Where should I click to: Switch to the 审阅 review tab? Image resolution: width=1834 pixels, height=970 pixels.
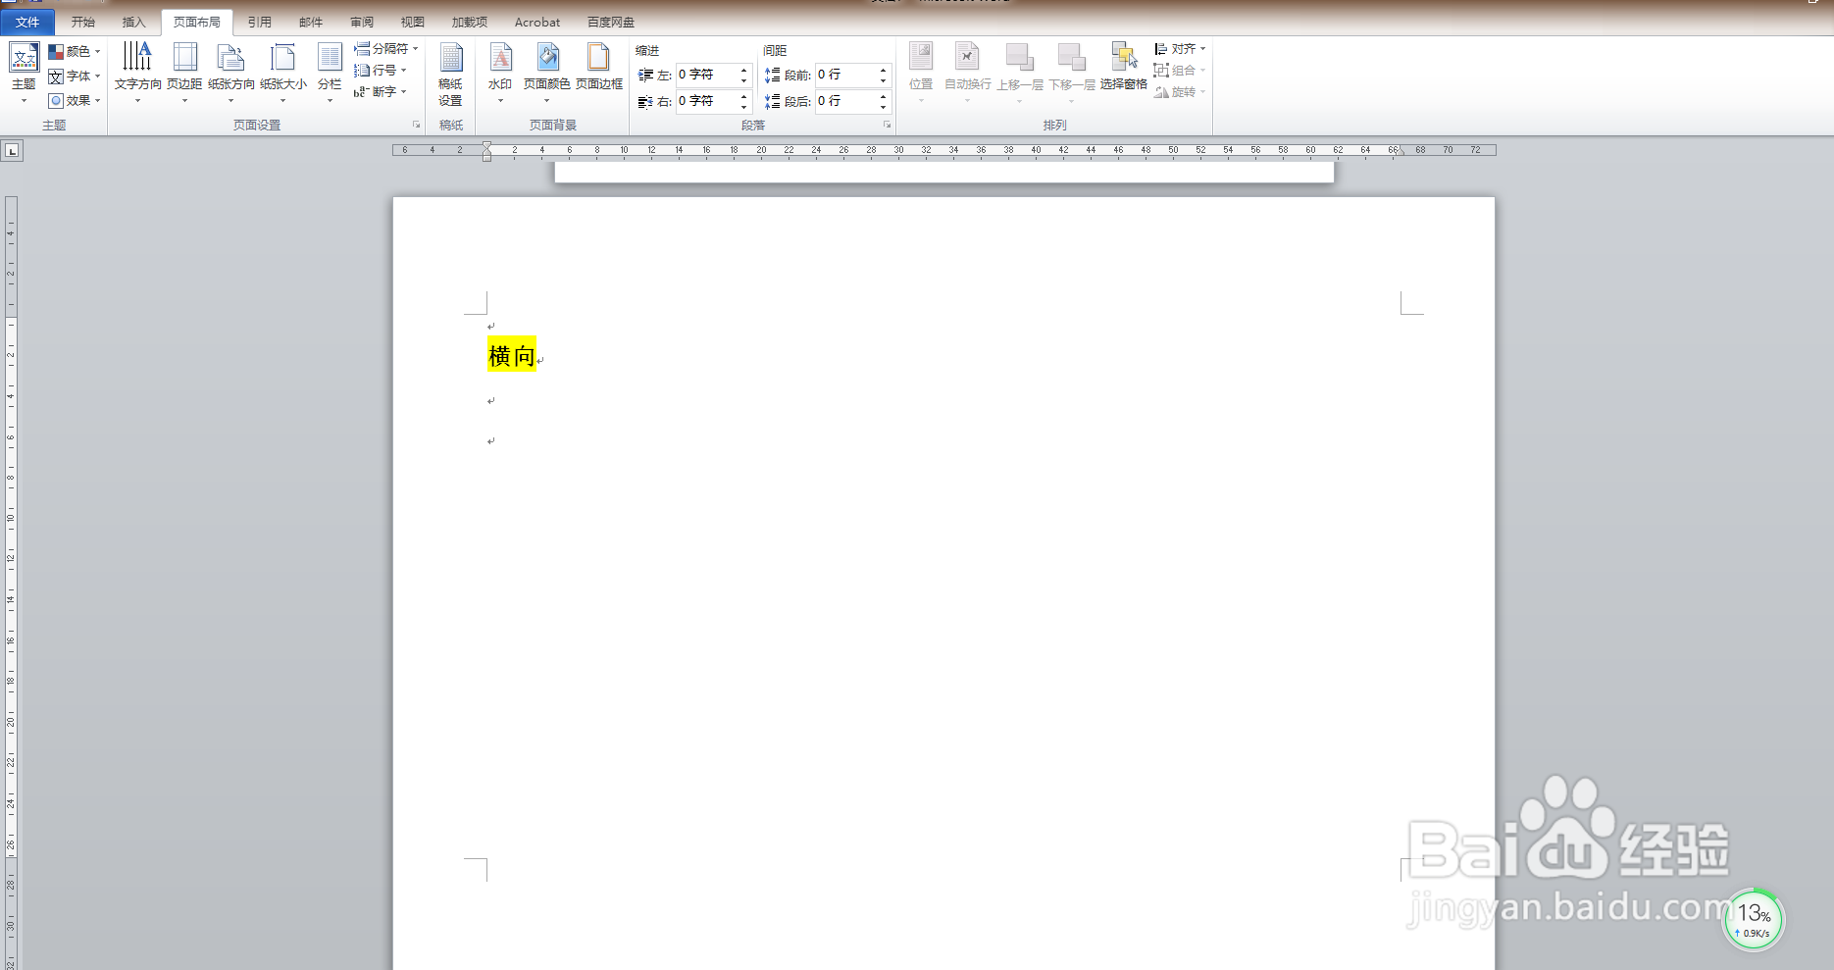362,22
